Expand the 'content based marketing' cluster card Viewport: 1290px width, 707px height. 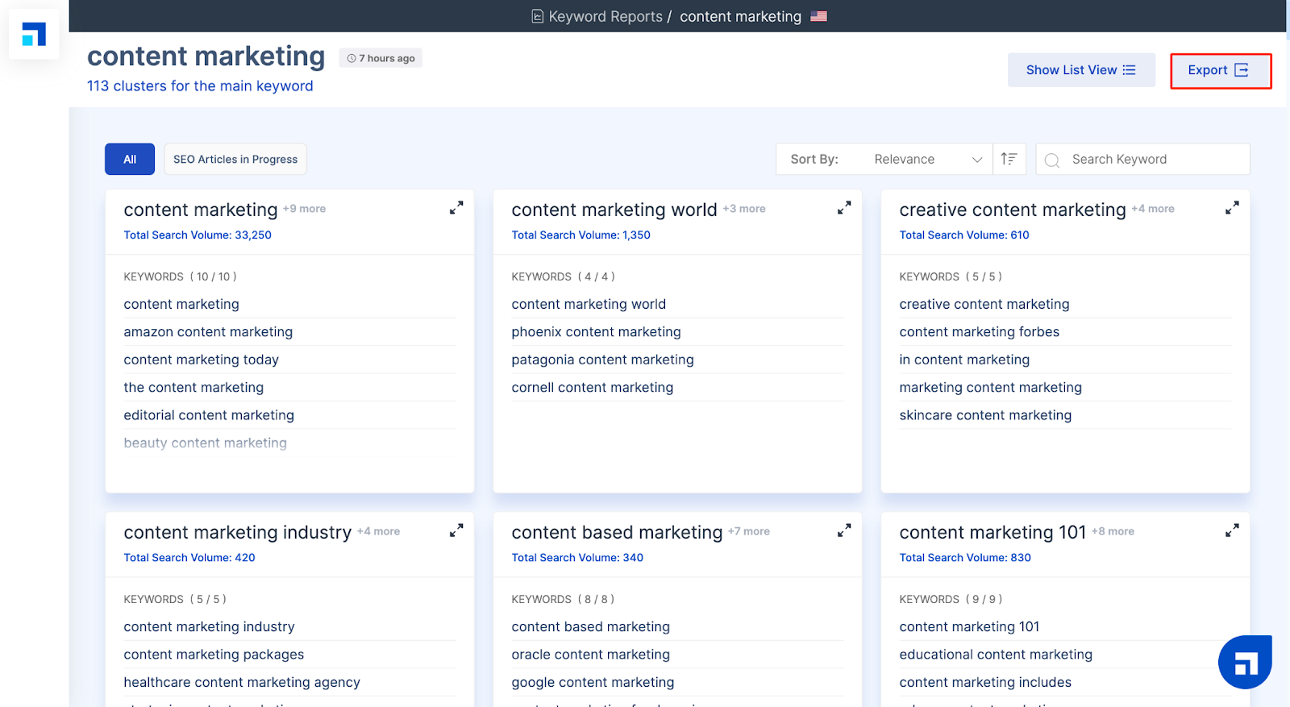click(x=844, y=530)
